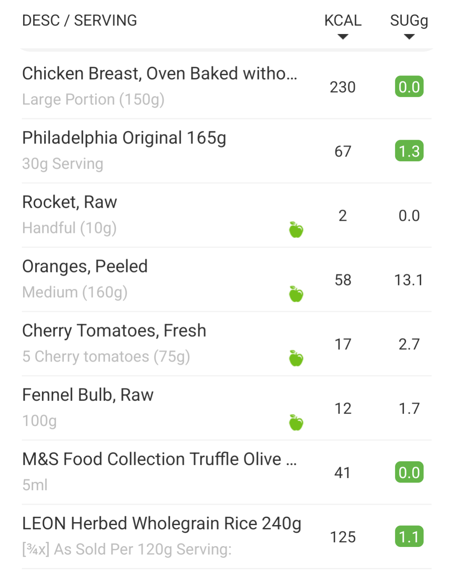Click the 13.1 sugar value for Oranges
This screenshot has height=573, width=453.
(409, 280)
